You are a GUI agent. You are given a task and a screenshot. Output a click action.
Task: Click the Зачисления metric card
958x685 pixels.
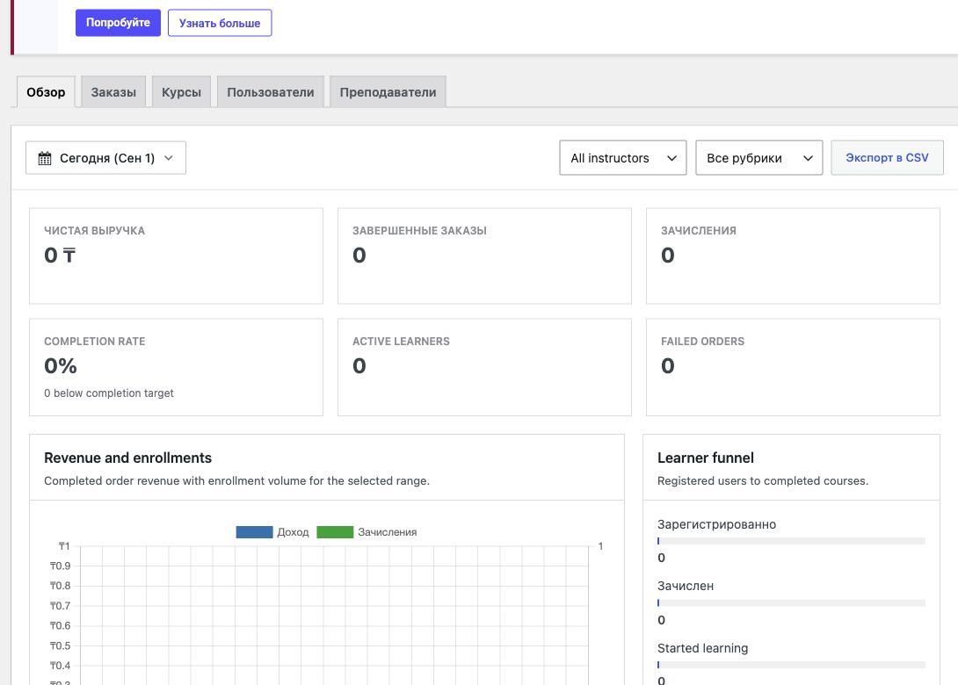tap(793, 256)
